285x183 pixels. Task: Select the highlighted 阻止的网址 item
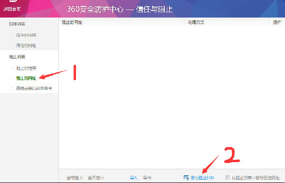point(26,78)
